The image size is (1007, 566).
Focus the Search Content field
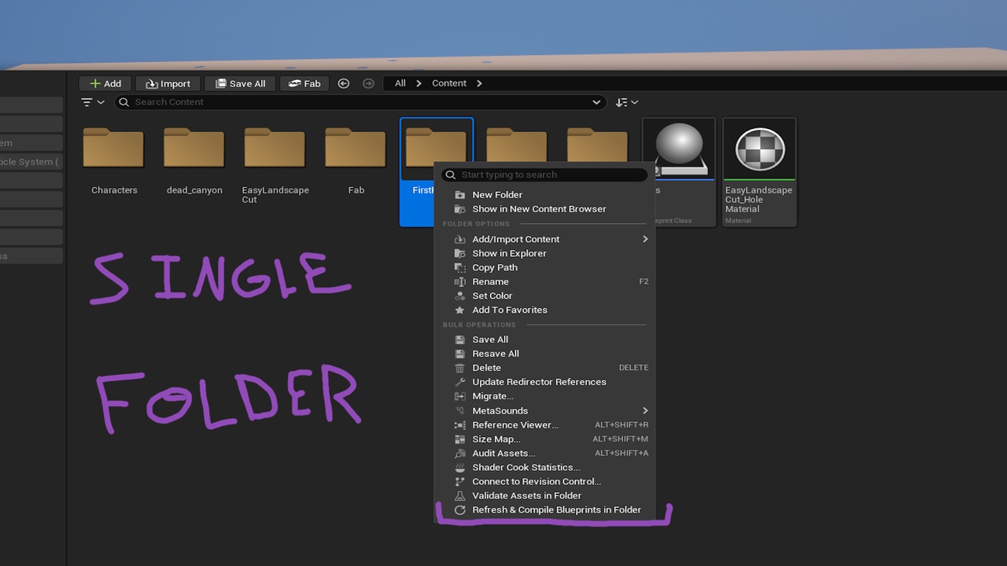360,102
